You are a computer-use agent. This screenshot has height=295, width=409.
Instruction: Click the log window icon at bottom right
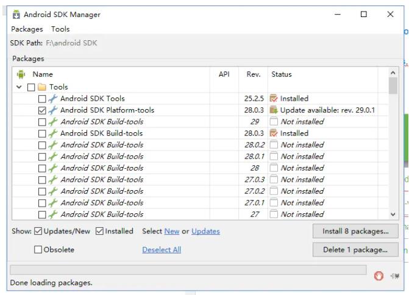pos(395,276)
